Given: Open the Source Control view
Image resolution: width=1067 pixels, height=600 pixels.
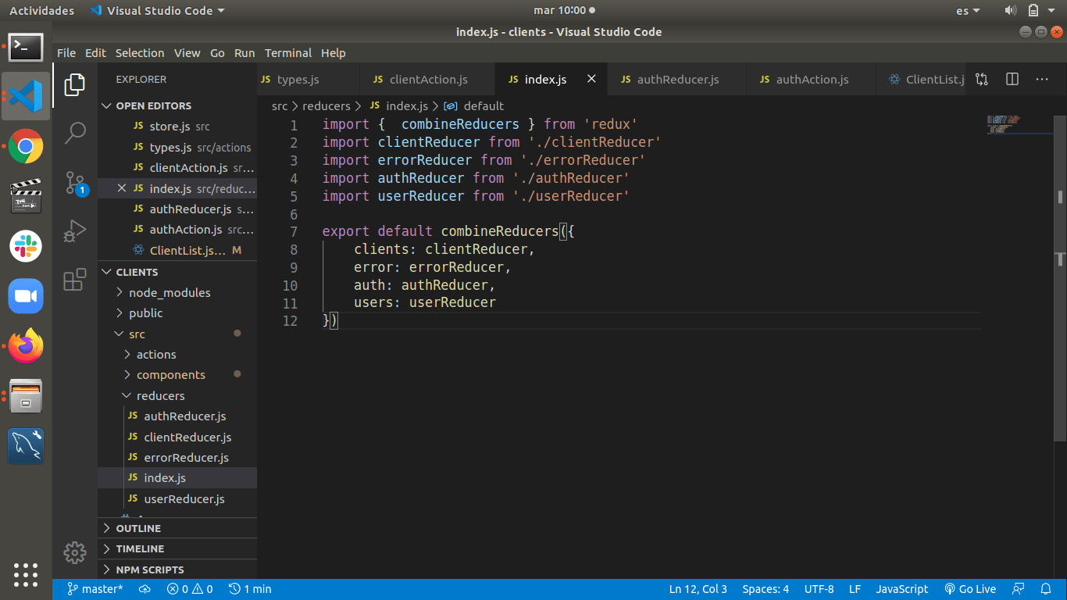Looking at the screenshot, I should (x=75, y=183).
